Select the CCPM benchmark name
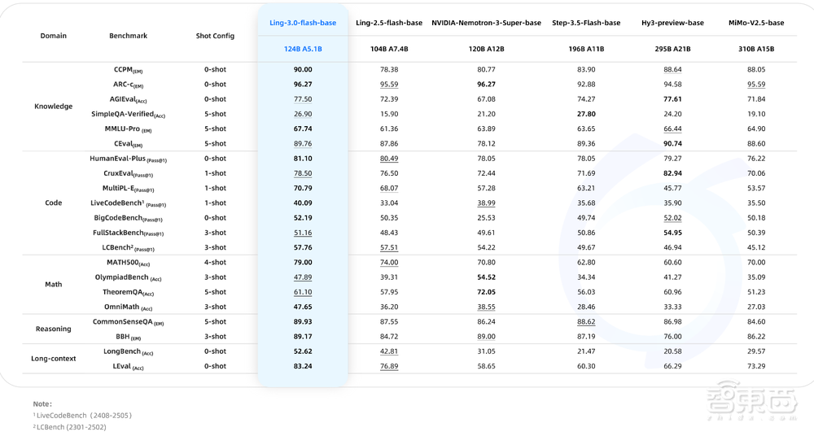 [129, 70]
